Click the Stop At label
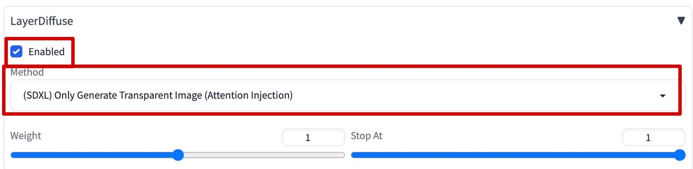 tap(366, 136)
